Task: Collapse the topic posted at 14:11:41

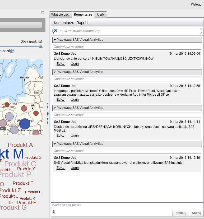Action: 55,108
